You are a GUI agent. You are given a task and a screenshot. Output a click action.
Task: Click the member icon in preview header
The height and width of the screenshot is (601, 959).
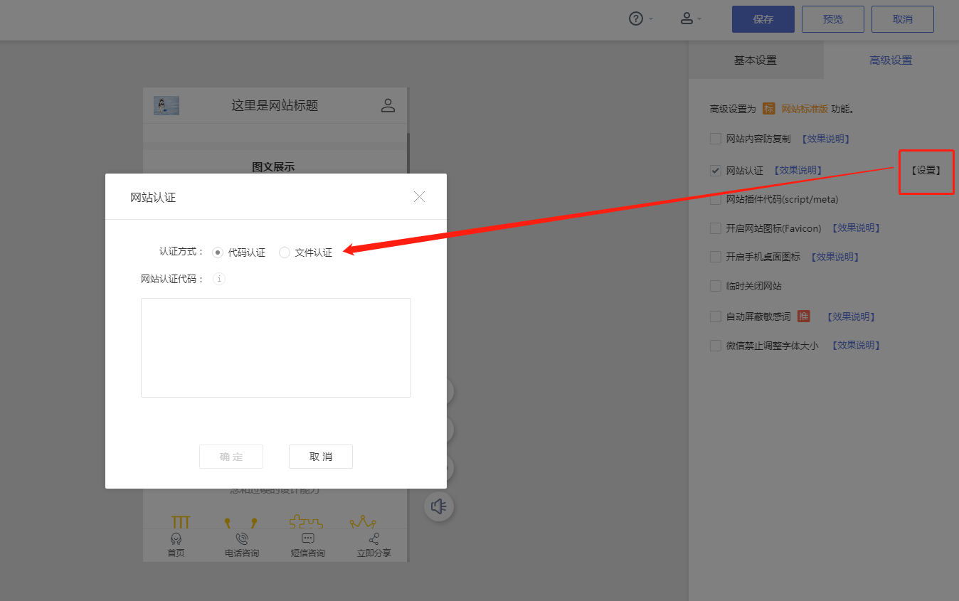(388, 106)
